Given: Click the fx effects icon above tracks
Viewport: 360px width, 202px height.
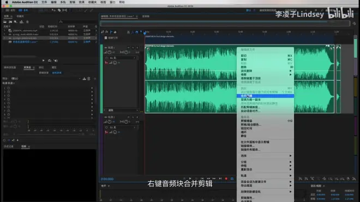Looking at the screenshot, I should 106,32.
